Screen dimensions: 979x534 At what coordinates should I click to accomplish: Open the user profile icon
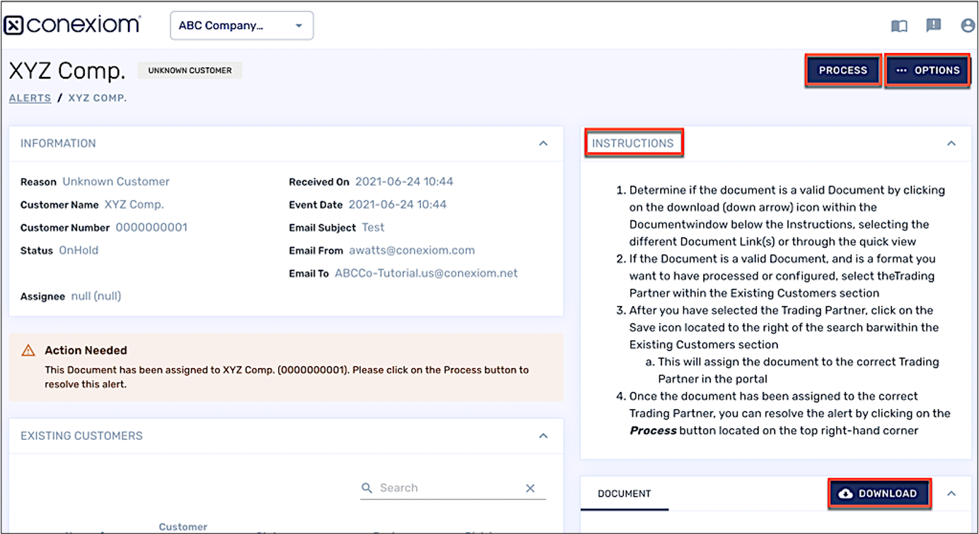pos(968,26)
